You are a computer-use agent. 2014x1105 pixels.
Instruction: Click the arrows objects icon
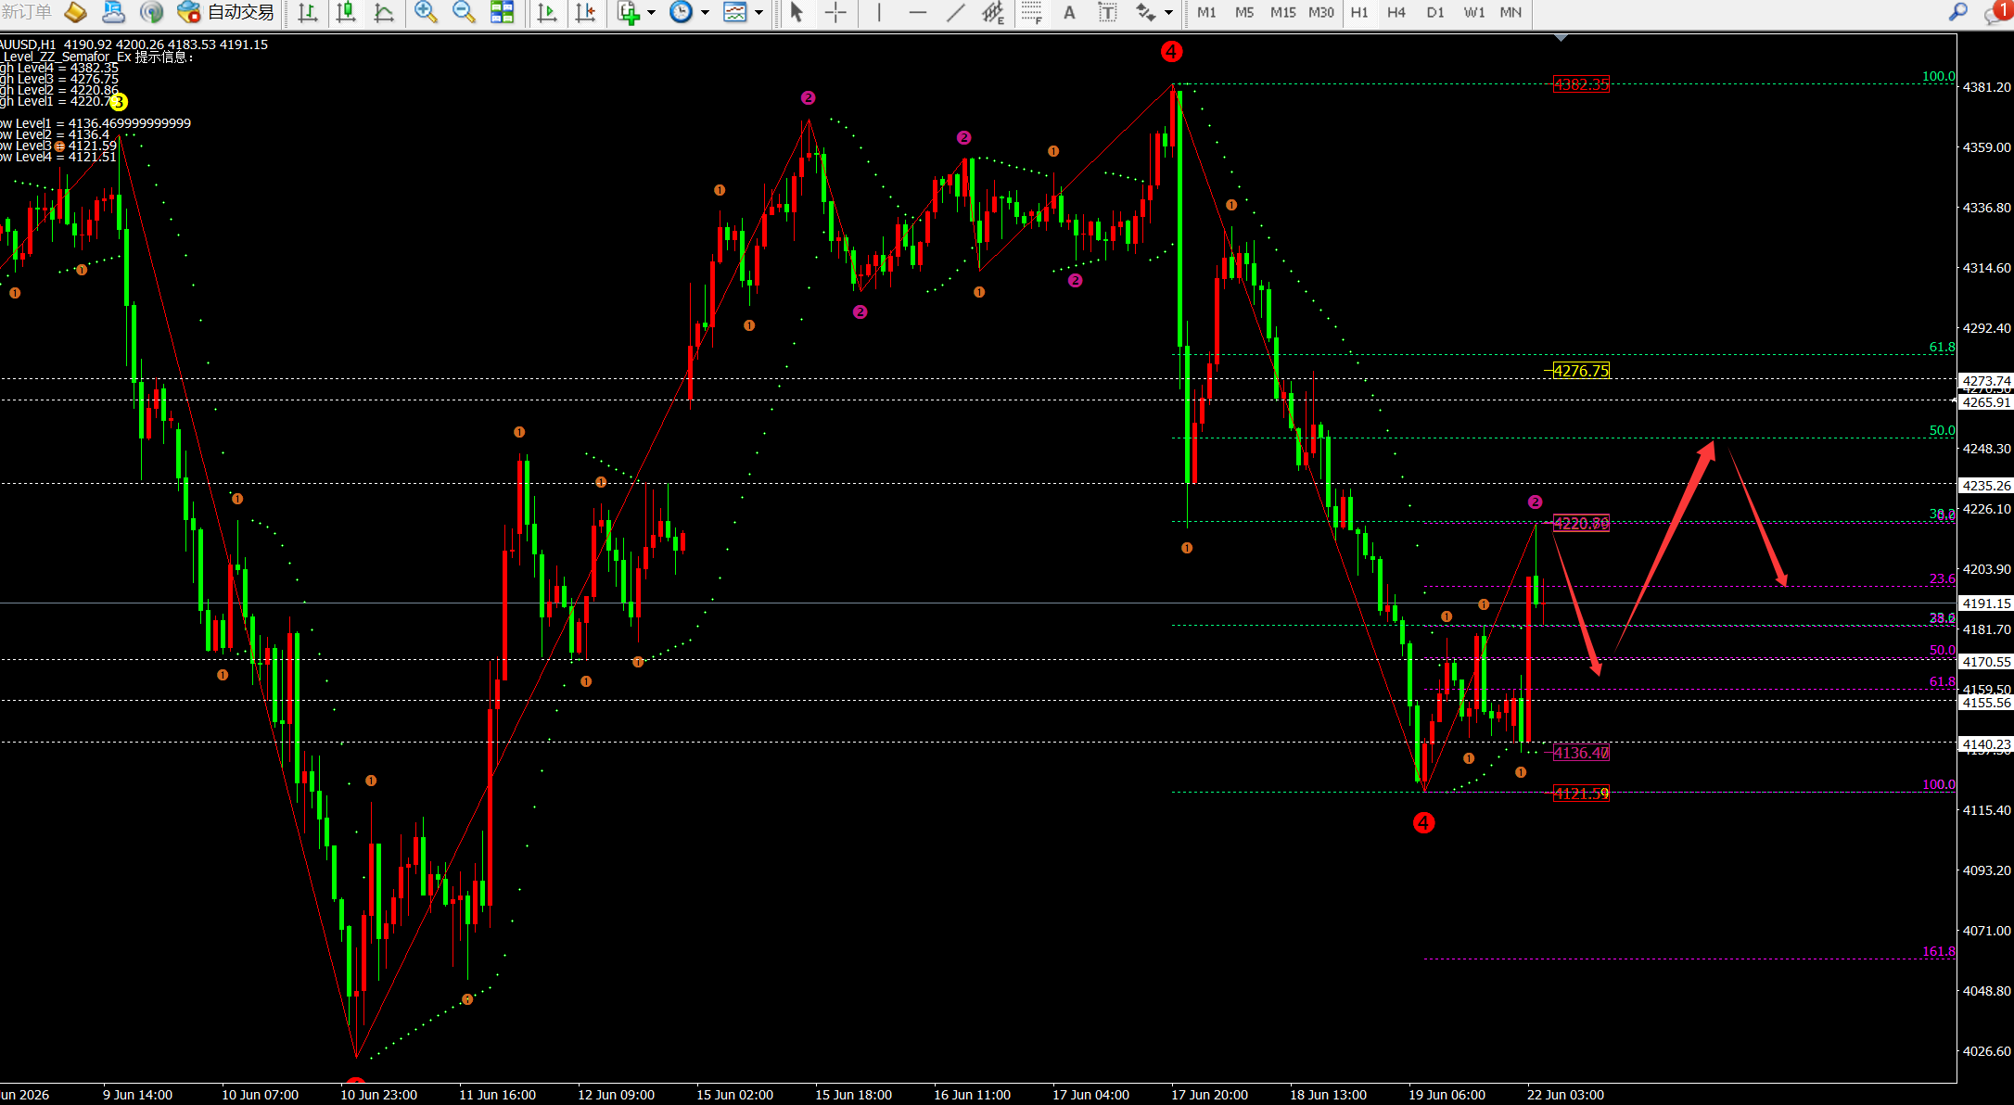[x=1146, y=12]
